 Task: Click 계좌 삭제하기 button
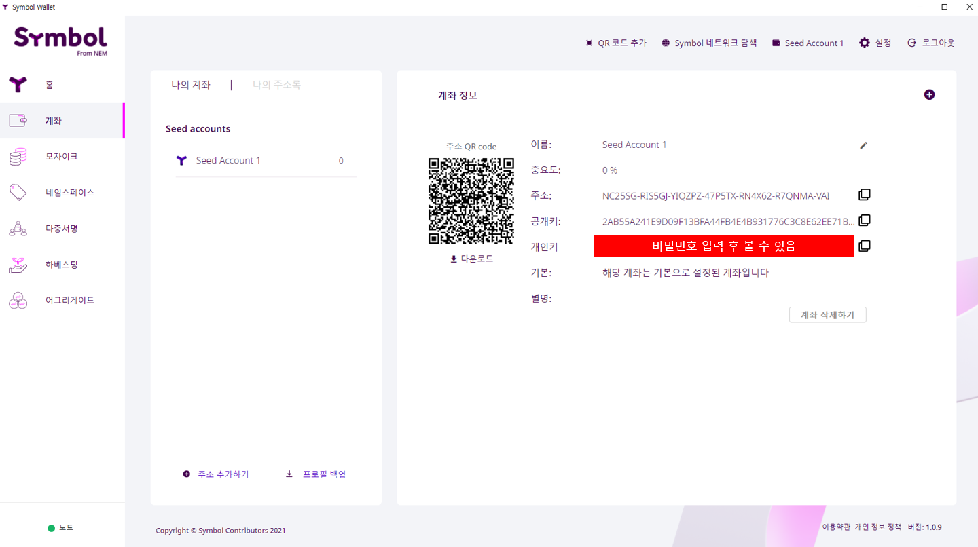[x=827, y=315]
